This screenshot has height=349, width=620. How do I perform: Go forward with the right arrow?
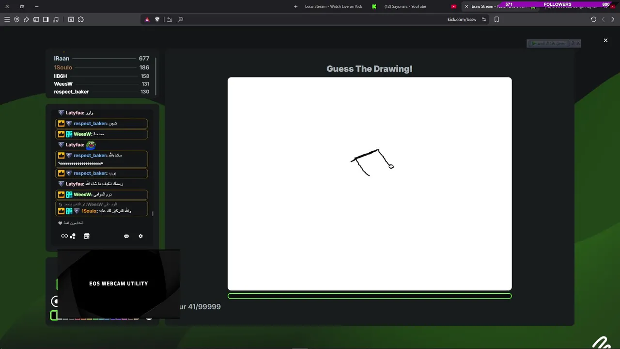point(613,19)
